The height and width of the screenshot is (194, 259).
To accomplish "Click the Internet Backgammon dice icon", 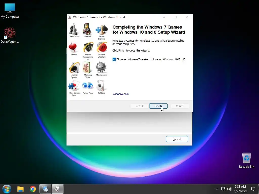I will click(x=88, y=47).
